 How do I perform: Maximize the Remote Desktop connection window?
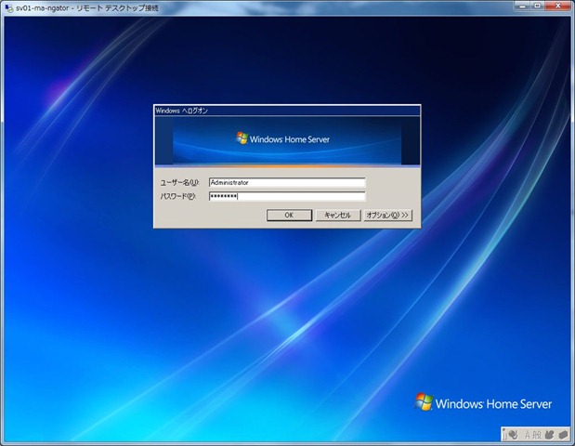(537, 7)
